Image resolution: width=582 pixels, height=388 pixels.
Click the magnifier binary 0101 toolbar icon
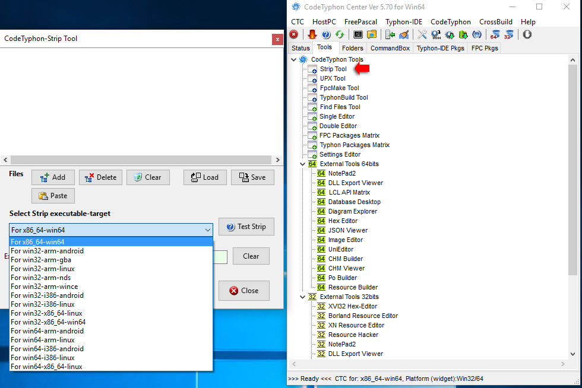pos(436,34)
